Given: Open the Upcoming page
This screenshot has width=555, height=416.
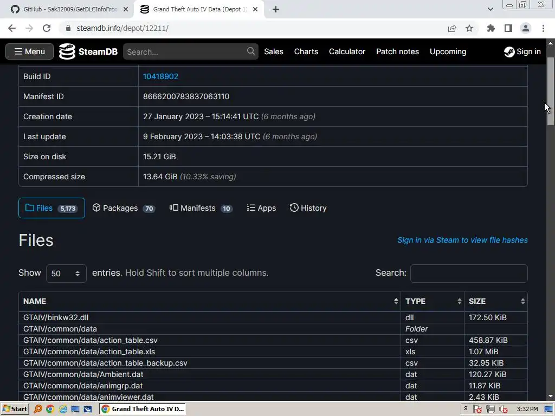Looking at the screenshot, I should (x=448, y=51).
